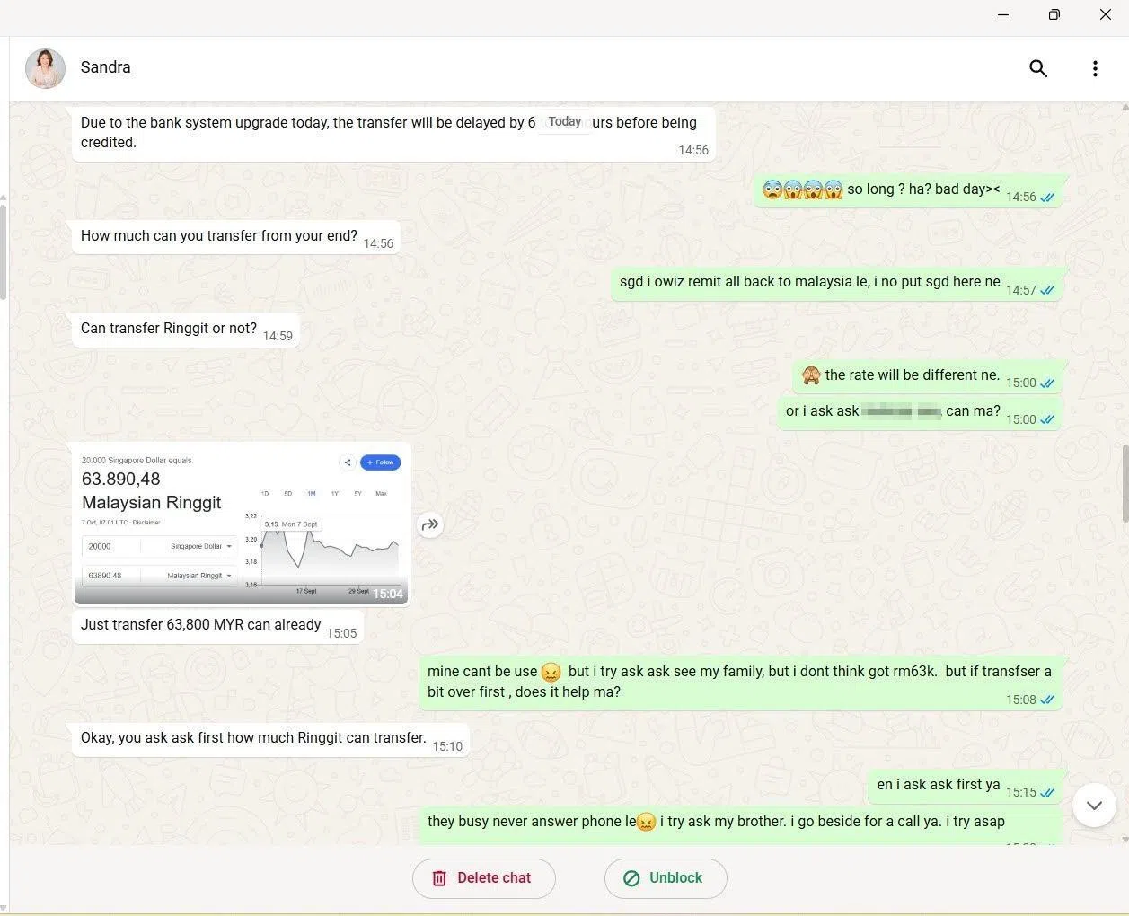Click the Follow button in chart screenshot

pos(380,462)
